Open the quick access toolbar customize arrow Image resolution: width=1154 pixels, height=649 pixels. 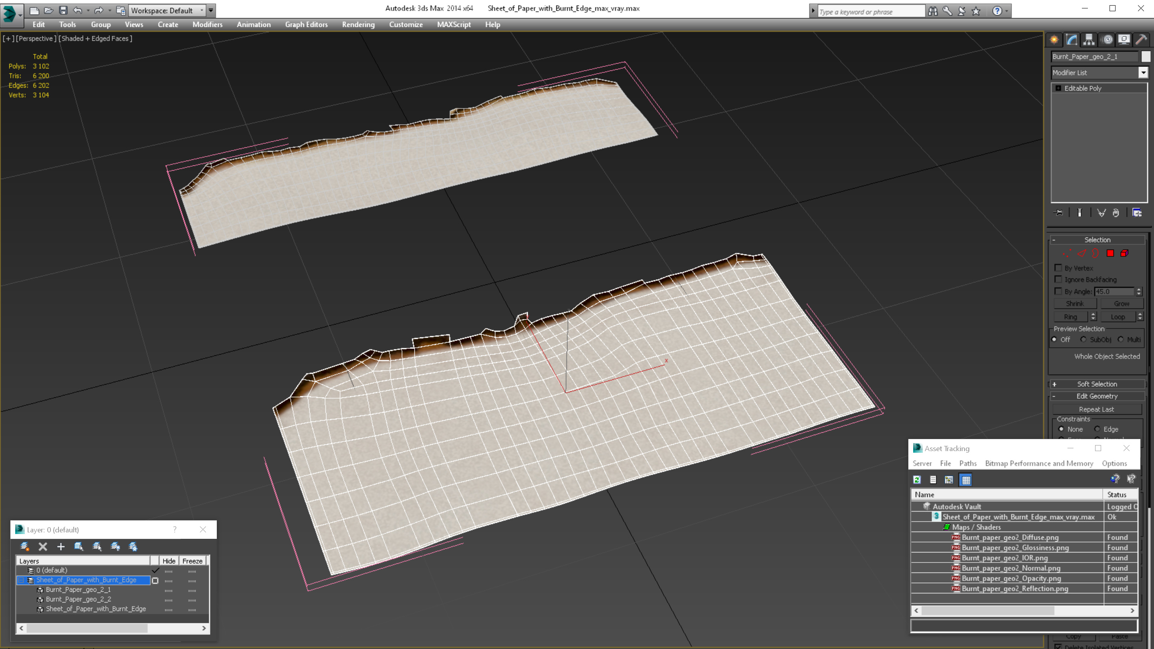pos(210,10)
